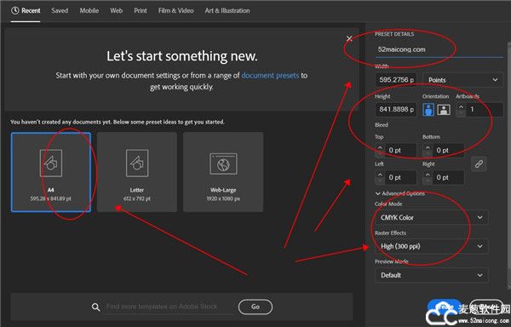Switch to the Saved tab
Viewport: 511px width, 327px height.
click(x=60, y=11)
